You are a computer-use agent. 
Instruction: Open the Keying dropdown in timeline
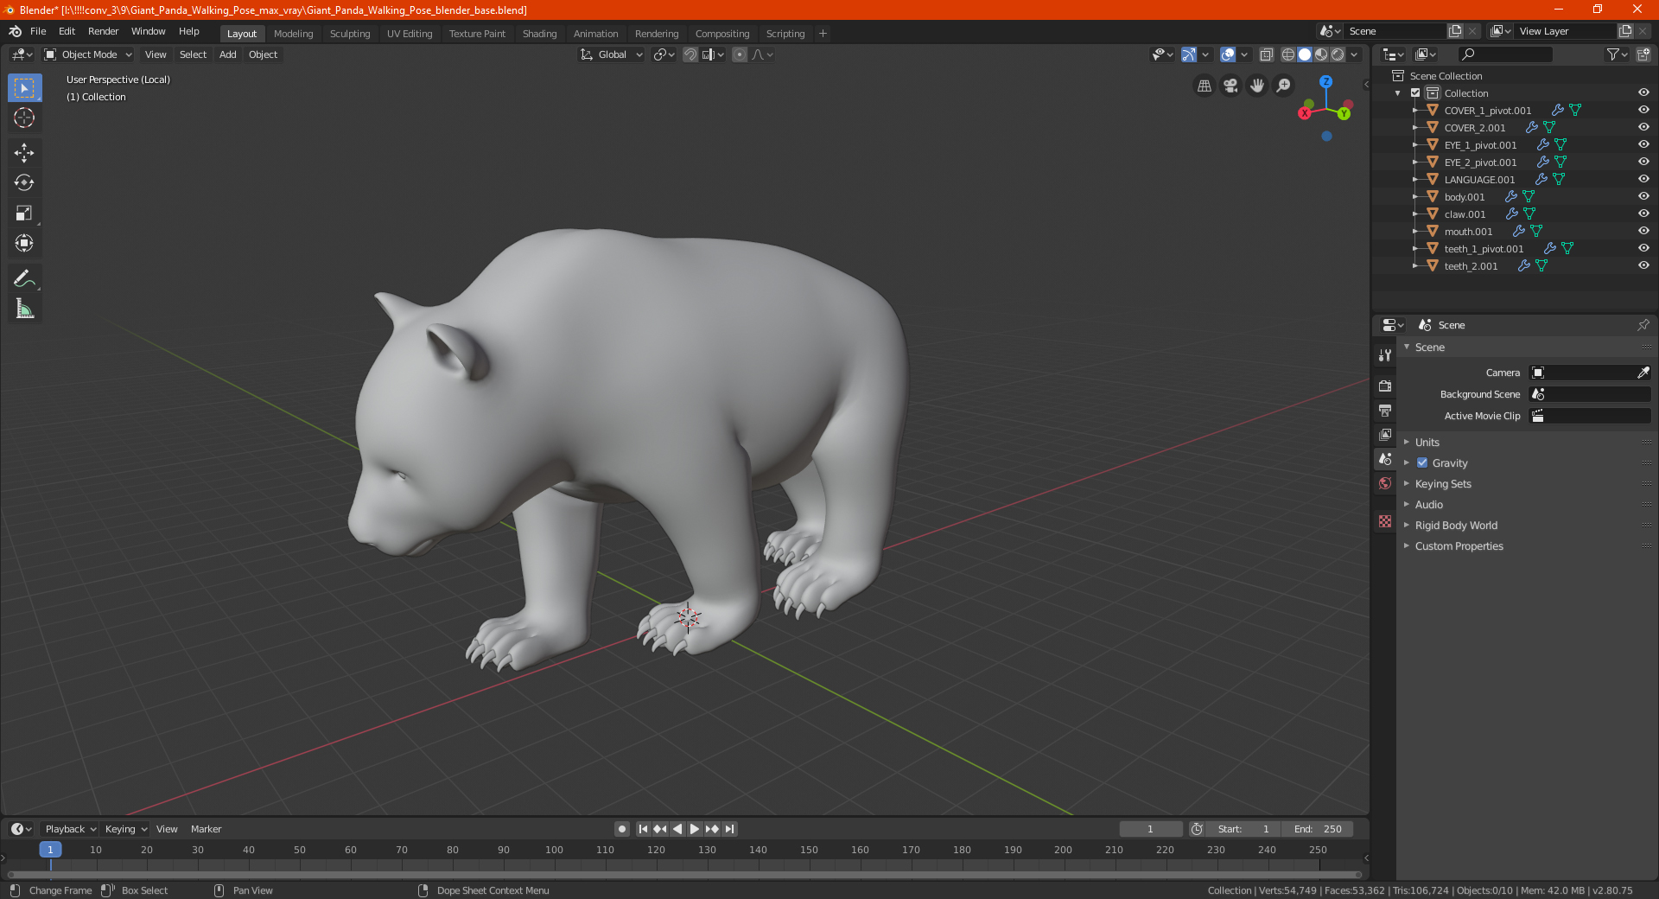(x=126, y=829)
